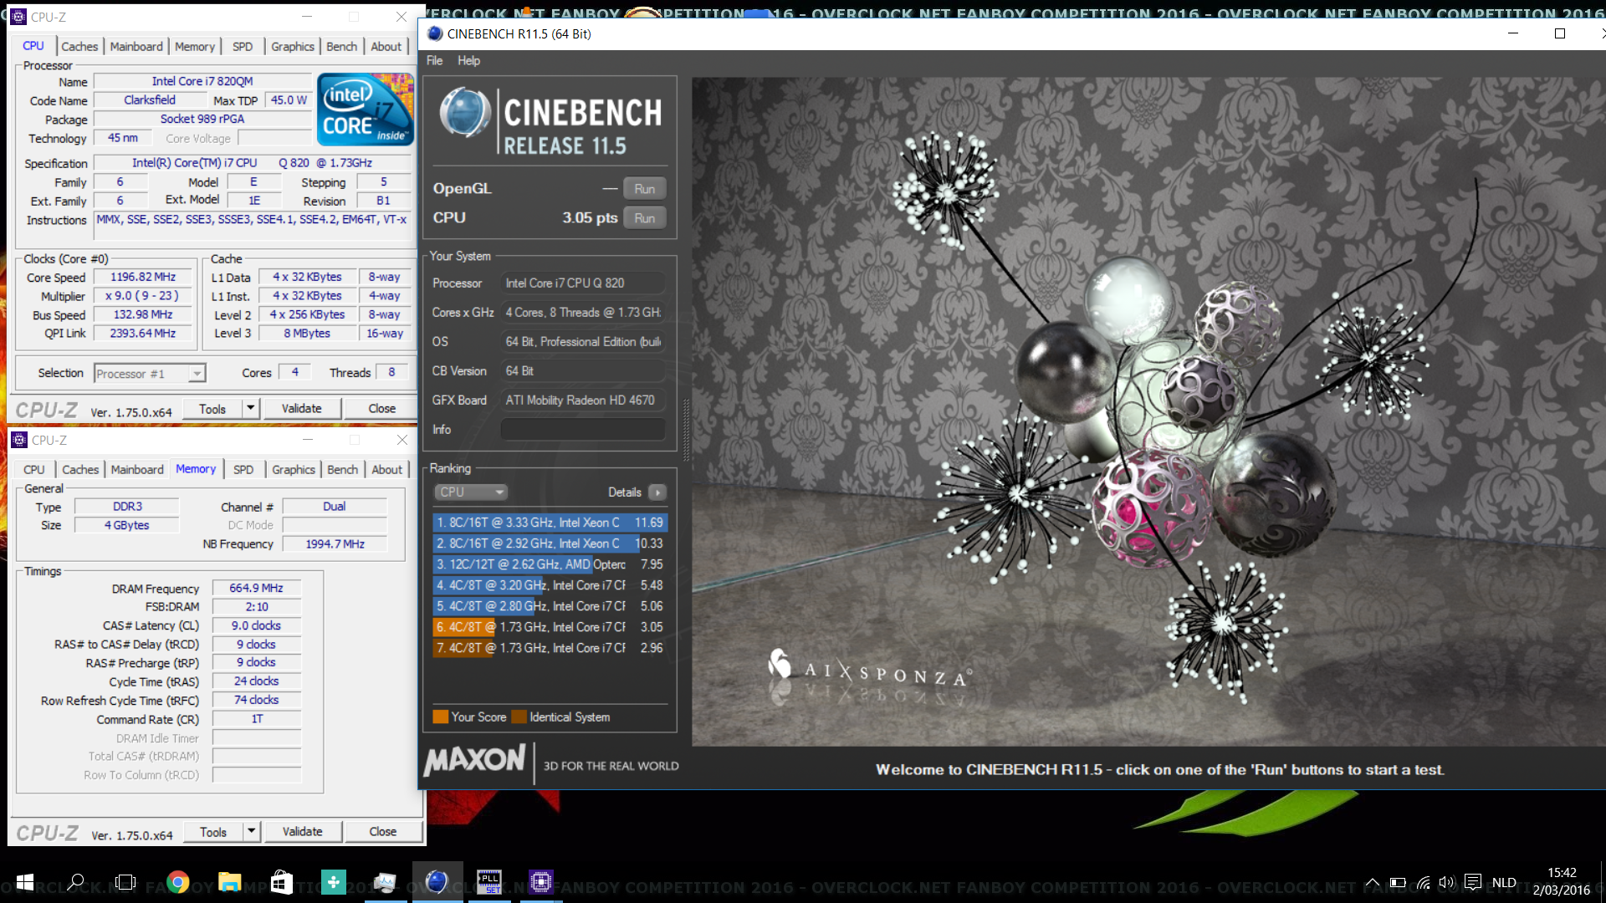Viewport: 1606px width, 903px height.
Task: Open Caches tab in upper CPU-Z
Action: click(79, 47)
